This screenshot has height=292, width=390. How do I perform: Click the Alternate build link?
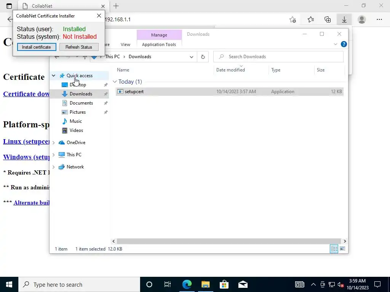[x=31, y=203]
